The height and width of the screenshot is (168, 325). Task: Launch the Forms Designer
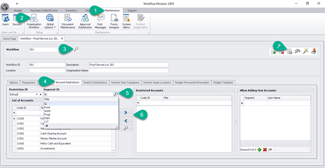click(114, 21)
